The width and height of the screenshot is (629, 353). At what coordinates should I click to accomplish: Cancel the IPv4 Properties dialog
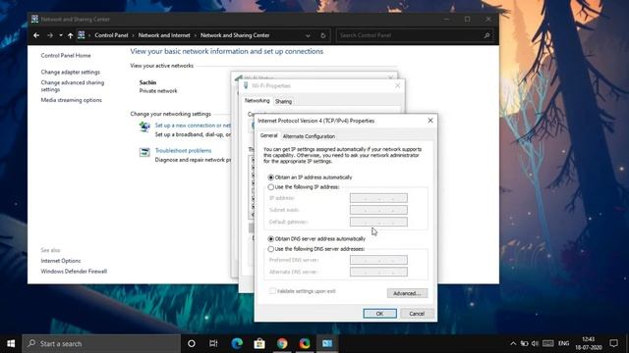(x=417, y=314)
